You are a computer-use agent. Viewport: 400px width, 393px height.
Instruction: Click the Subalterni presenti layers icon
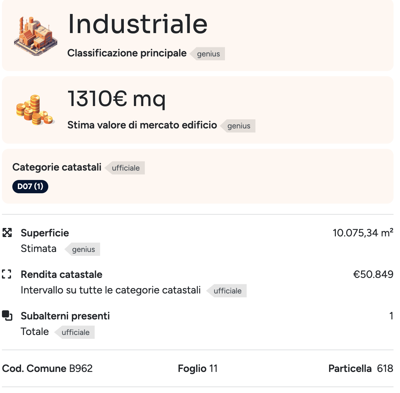point(7,315)
